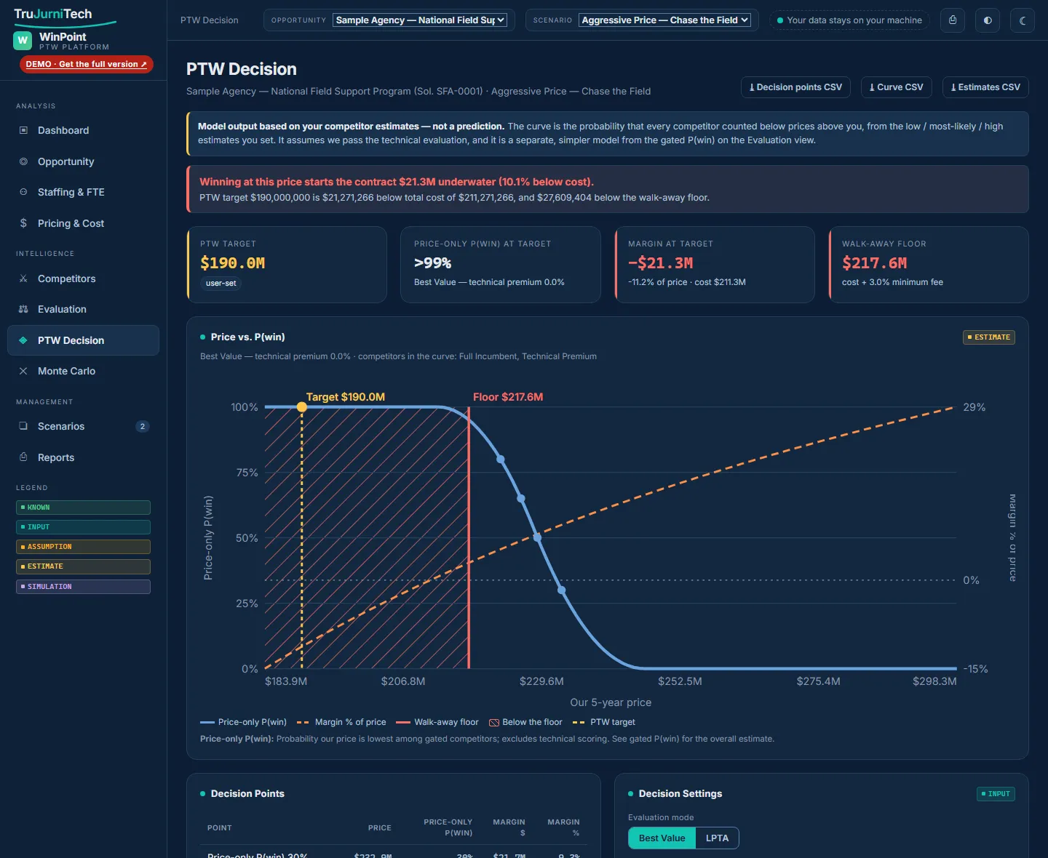Click the PTW target legend entry

[604, 722]
